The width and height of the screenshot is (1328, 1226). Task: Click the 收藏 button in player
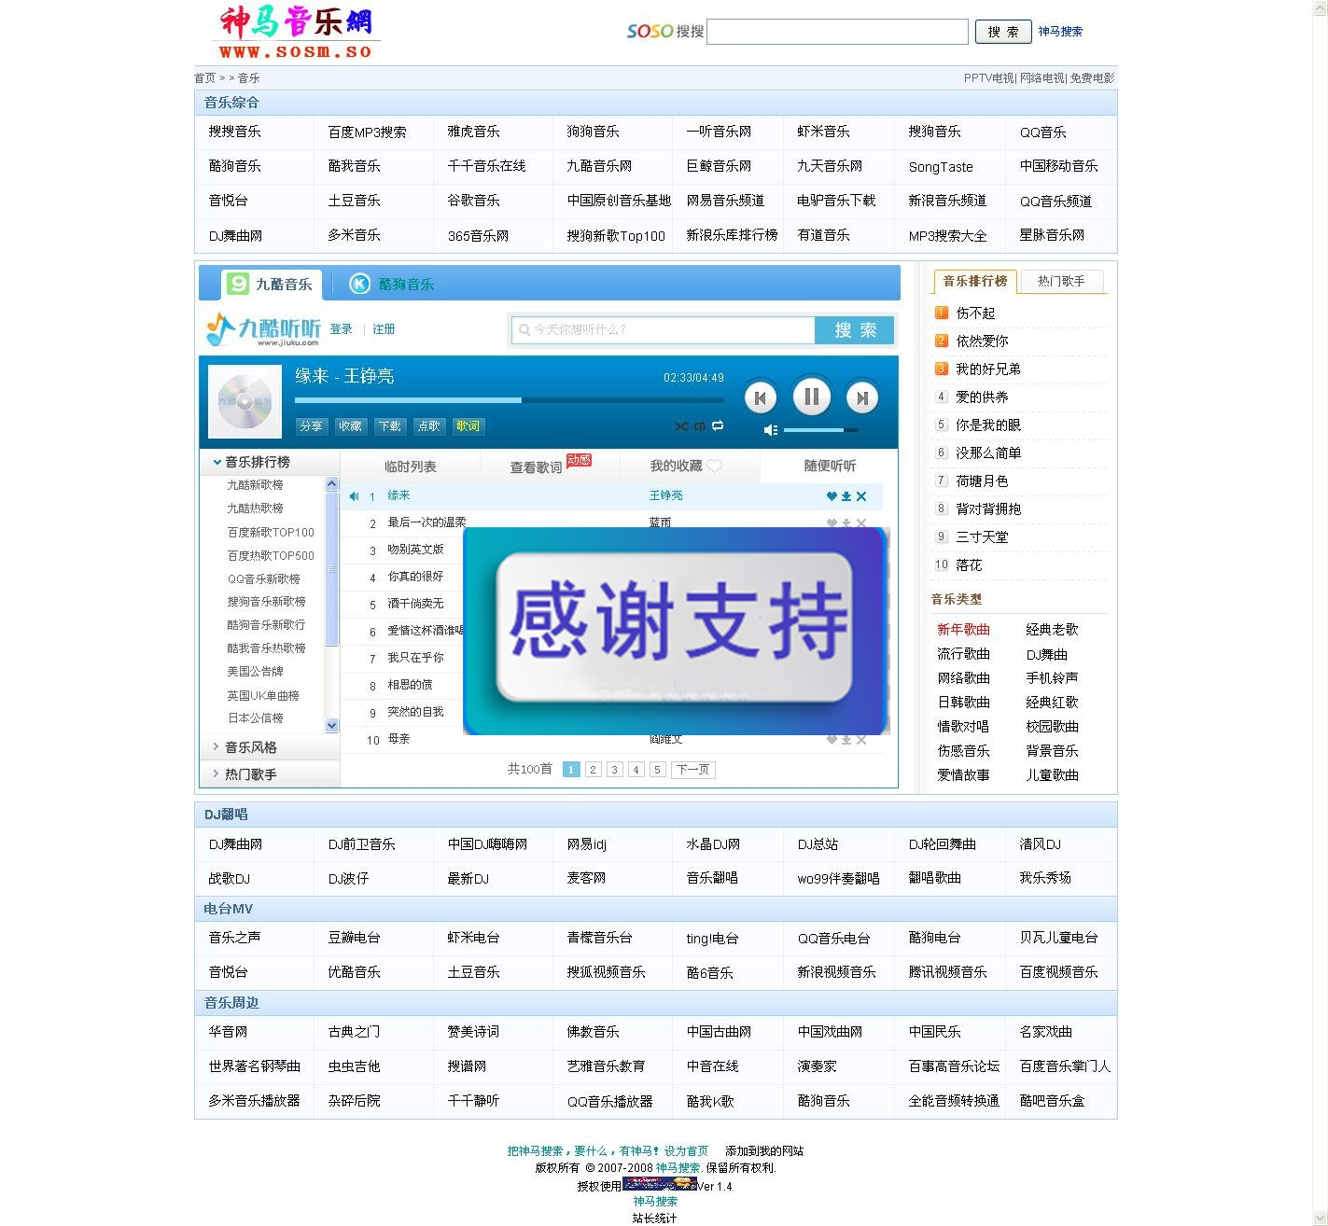tap(350, 426)
